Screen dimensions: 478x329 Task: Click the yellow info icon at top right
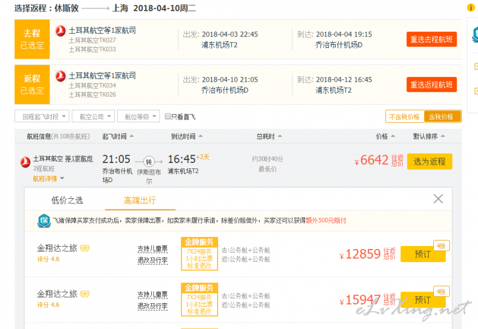coord(471,8)
